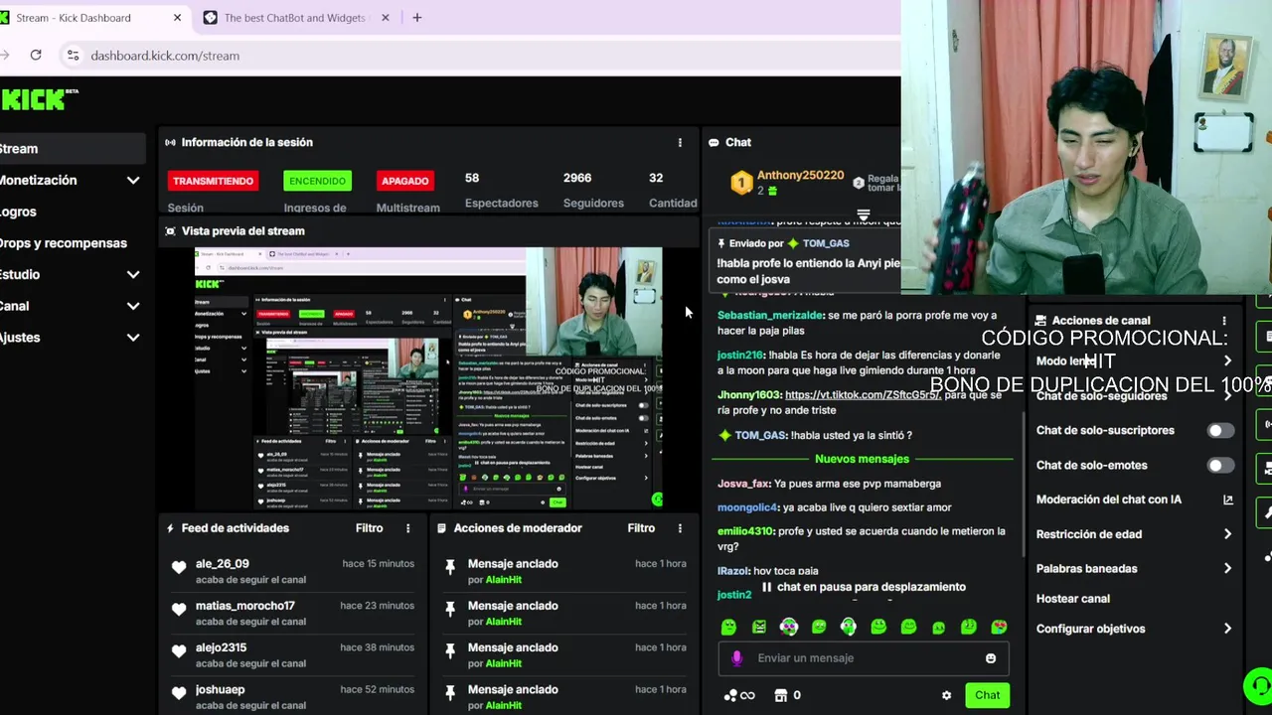Click heart icon next to ale_26_09

tap(179, 568)
